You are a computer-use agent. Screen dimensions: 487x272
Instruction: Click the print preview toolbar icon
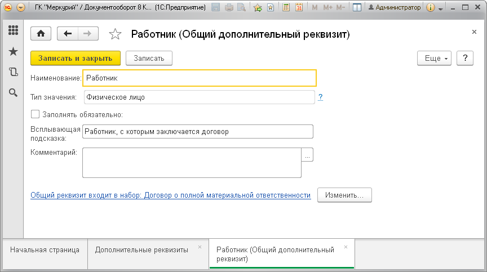(241, 7)
